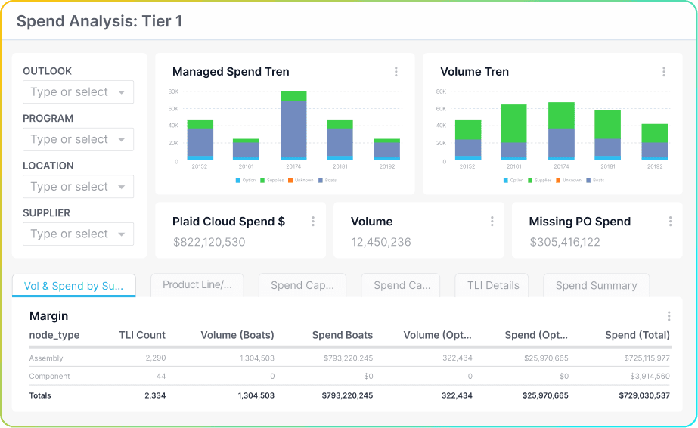The height and width of the screenshot is (428, 698).
Task: Open Volume card three-dot menu
Action: pyautogui.click(x=492, y=221)
